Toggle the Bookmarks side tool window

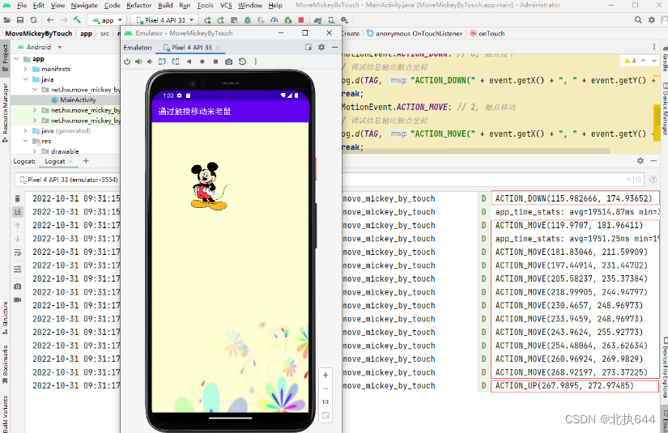tap(5, 364)
